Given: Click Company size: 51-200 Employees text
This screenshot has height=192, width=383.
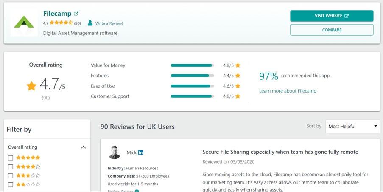Looking at the screenshot, I should click(138, 176).
